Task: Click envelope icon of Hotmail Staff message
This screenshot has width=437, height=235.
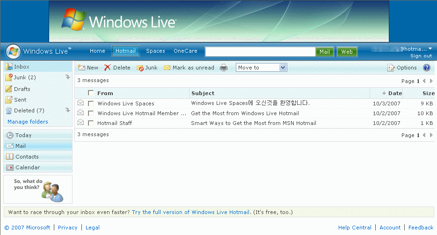Action: pyautogui.click(x=80, y=123)
